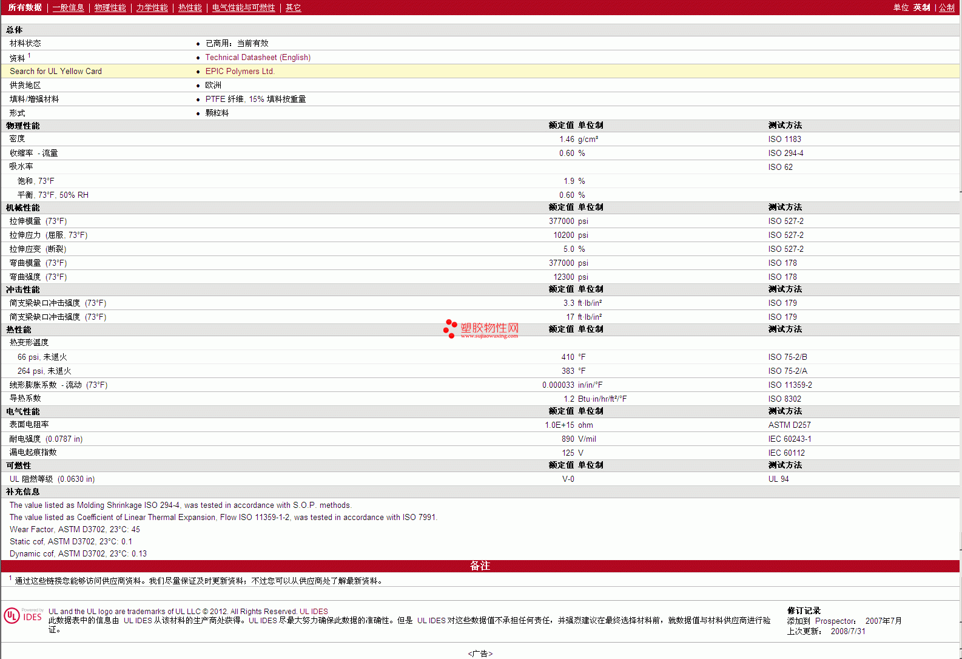This screenshot has height=659, width=962.
Task: Switch to the 一般信息 tab
Action: pos(69,7)
